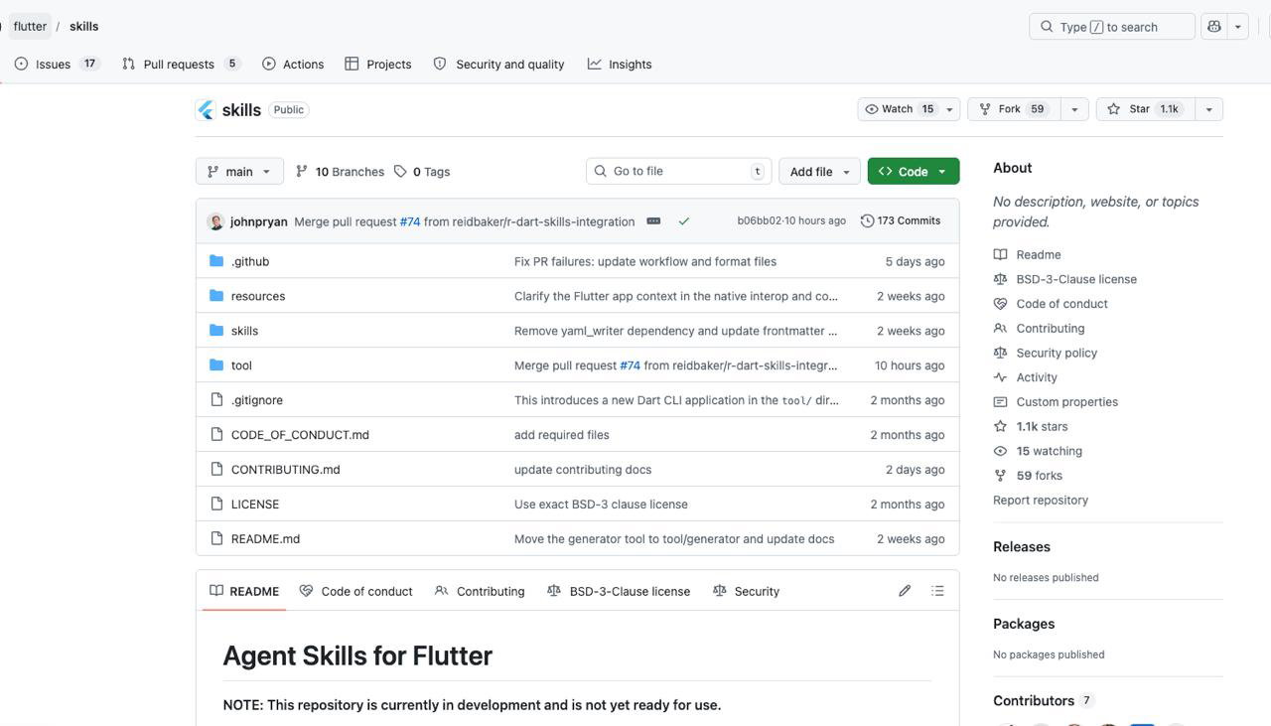Open the CONTRIBUTING.md file
This screenshot has width=1271, height=726.
pyautogui.click(x=286, y=469)
